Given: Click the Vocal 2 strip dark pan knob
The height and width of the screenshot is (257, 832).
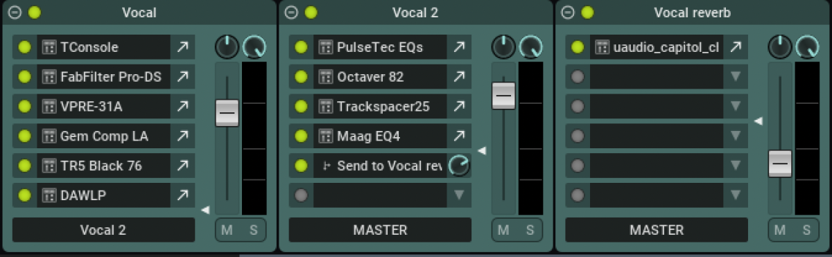Looking at the screenshot, I should coord(503,47).
